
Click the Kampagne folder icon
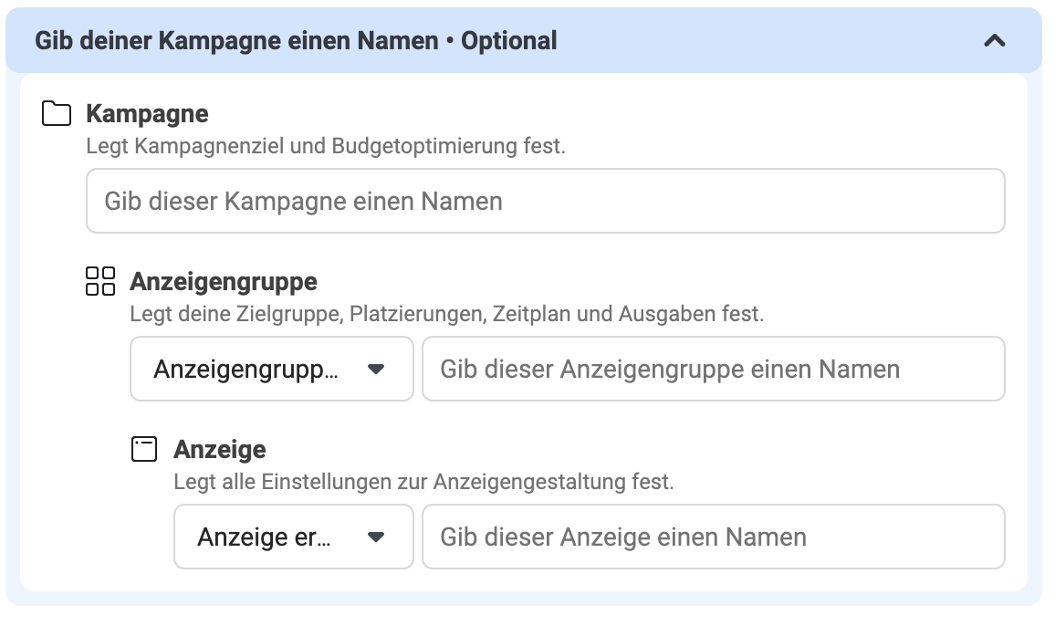pyautogui.click(x=57, y=113)
